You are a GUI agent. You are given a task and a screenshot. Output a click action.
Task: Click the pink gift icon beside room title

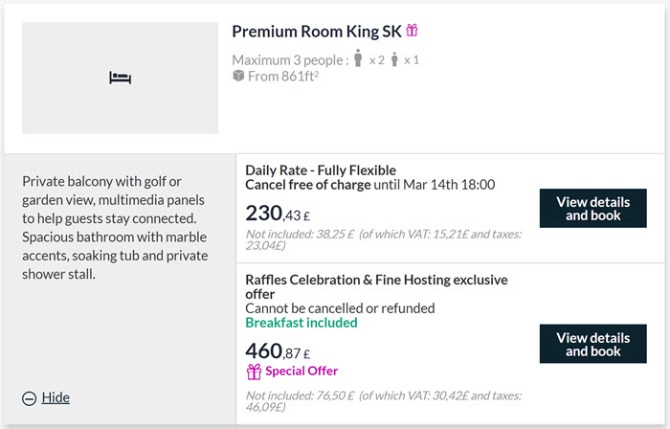(x=412, y=31)
